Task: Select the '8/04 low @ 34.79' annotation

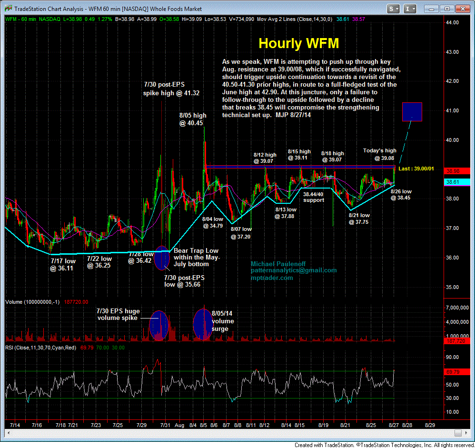Action: [213, 222]
